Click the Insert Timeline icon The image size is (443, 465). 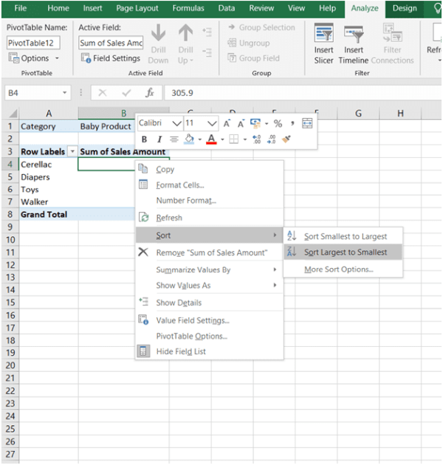click(x=353, y=41)
